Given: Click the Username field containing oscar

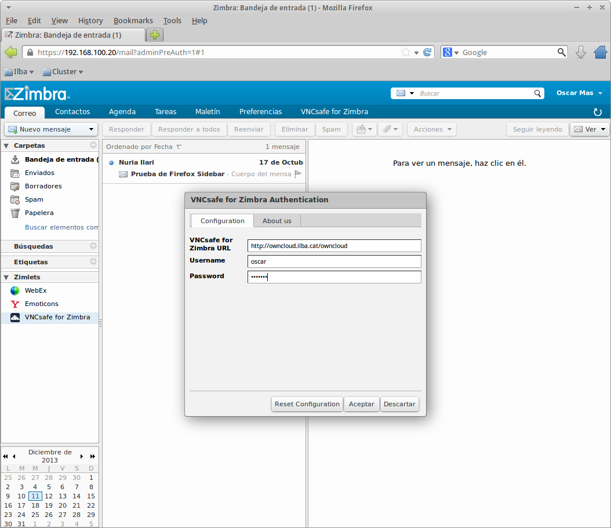Looking at the screenshot, I should pyautogui.click(x=334, y=261).
